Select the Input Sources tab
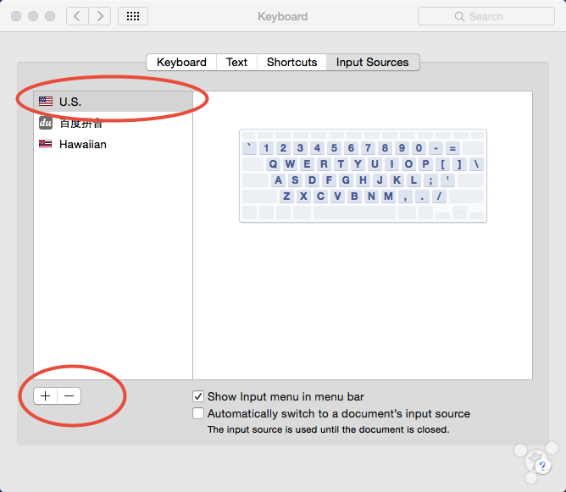This screenshot has height=492, width=566. [x=372, y=62]
